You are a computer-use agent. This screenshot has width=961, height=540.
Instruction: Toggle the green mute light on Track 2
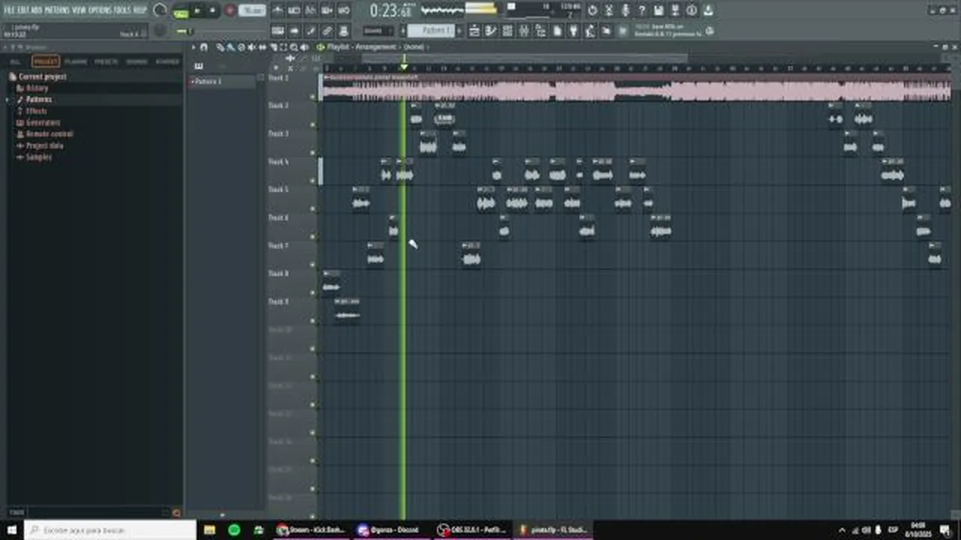[313, 125]
